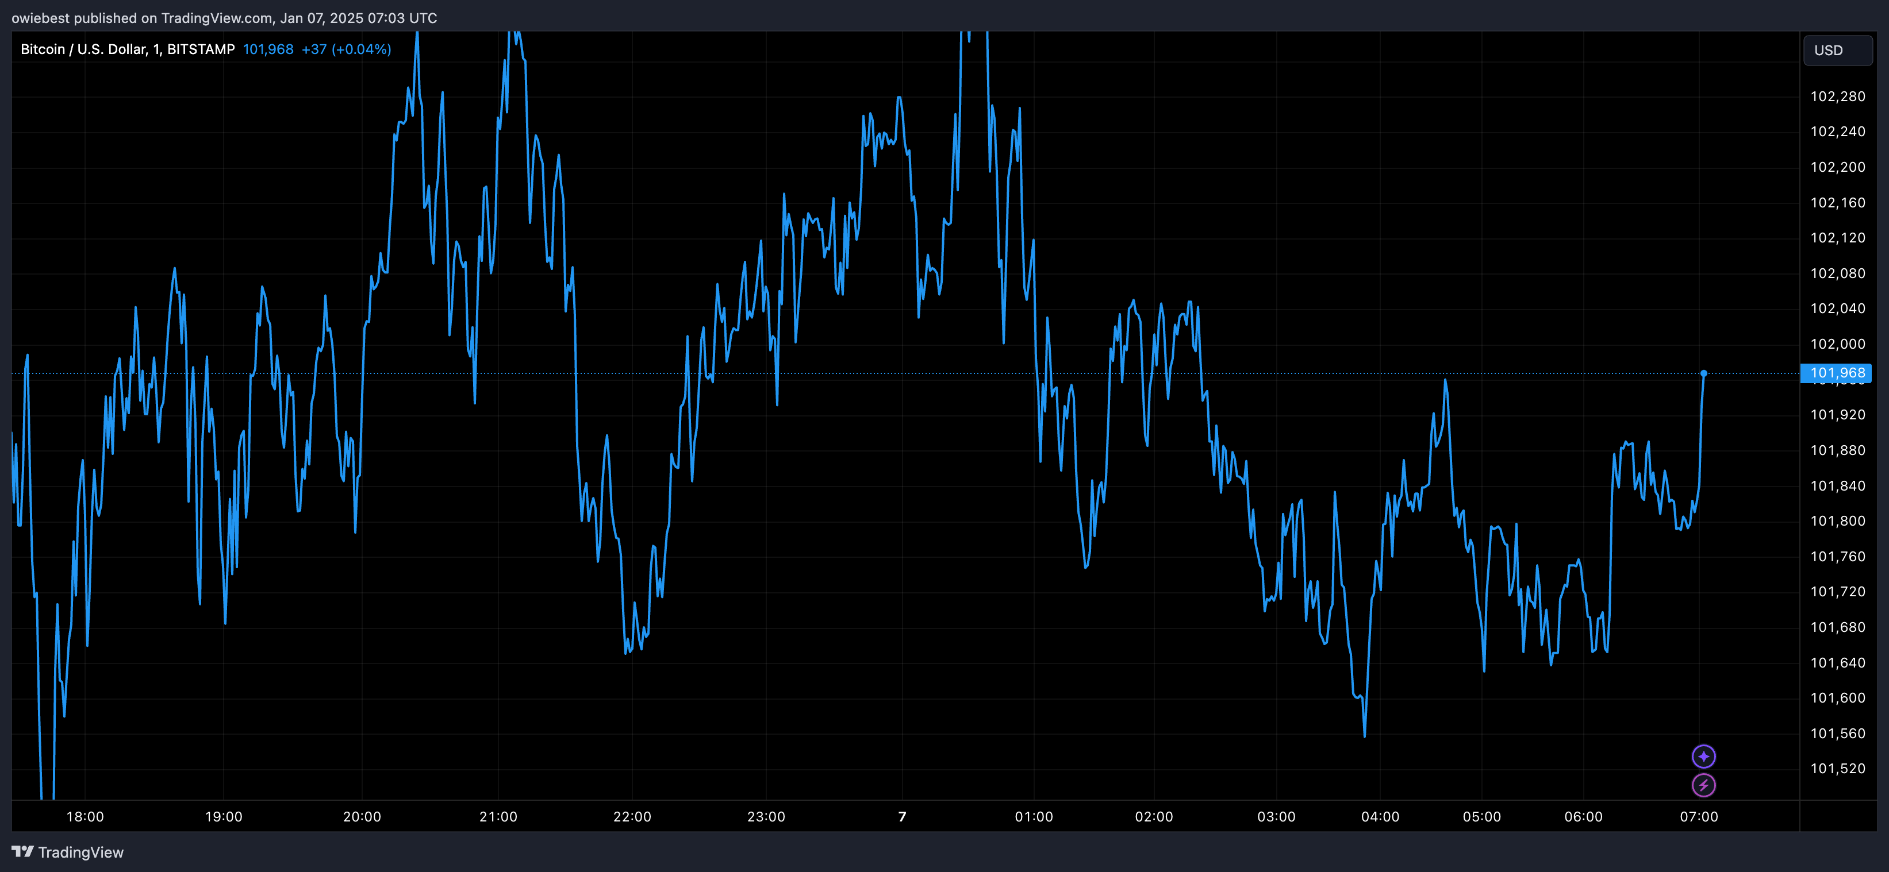This screenshot has height=872, width=1889.
Task: Click the 101,968 value in chart header
Action: (268, 49)
